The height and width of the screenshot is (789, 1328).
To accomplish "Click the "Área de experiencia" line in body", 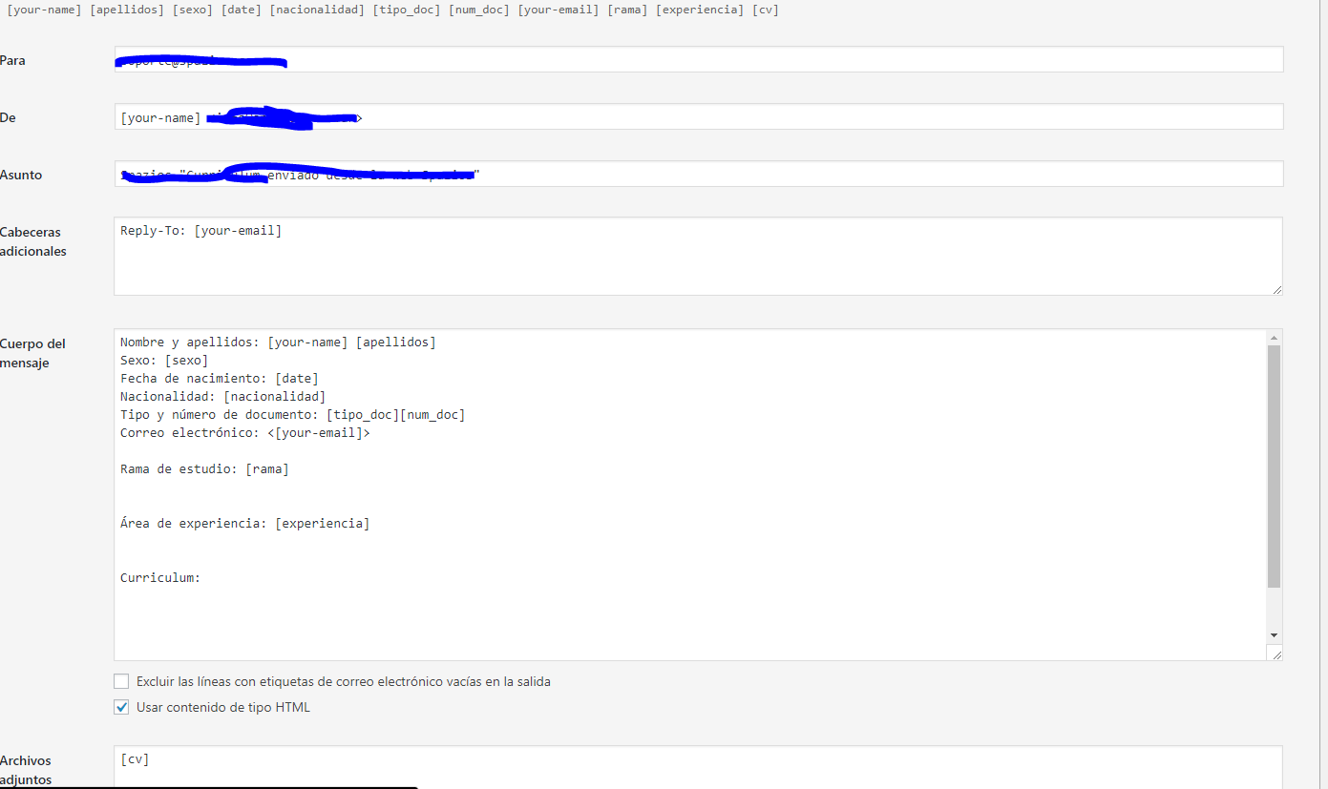I will click(x=245, y=523).
